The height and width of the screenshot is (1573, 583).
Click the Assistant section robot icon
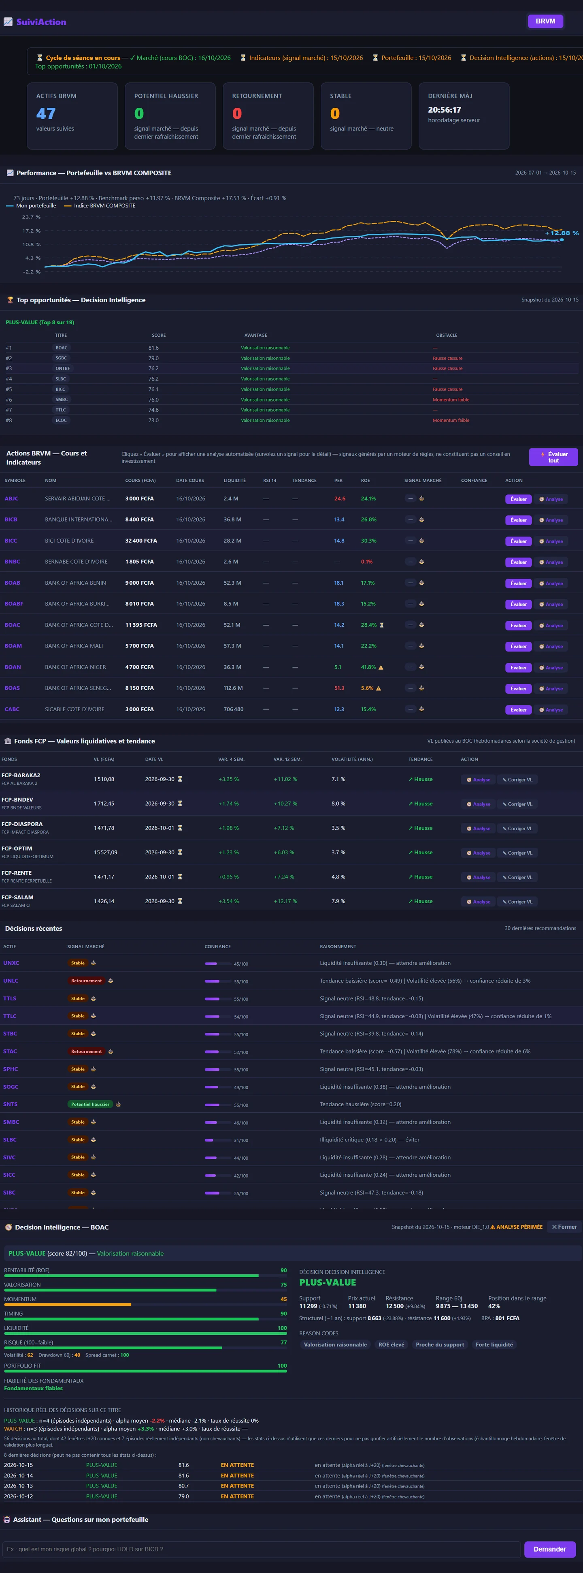7,1520
